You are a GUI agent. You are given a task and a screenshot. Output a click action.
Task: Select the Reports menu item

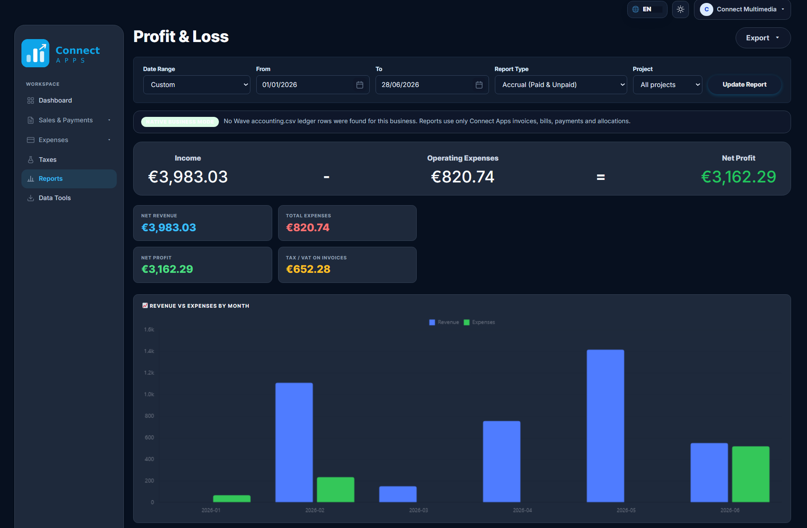[69, 179]
